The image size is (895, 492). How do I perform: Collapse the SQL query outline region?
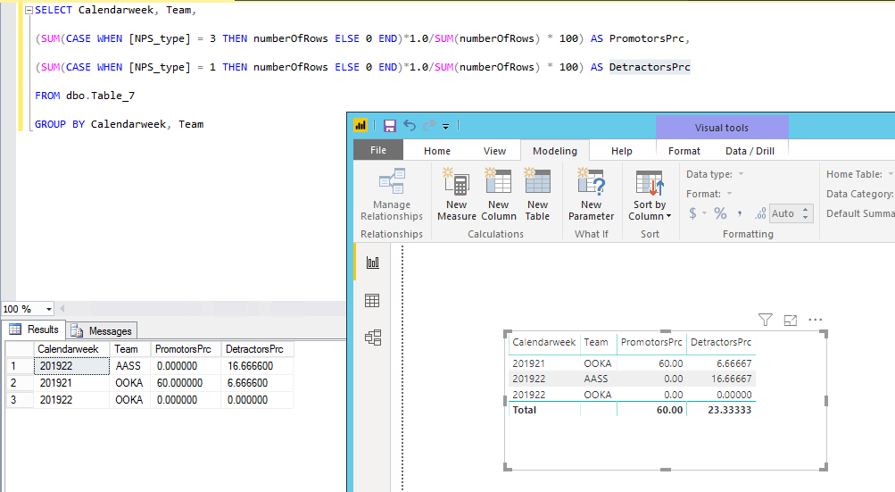(x=29, y=11)
